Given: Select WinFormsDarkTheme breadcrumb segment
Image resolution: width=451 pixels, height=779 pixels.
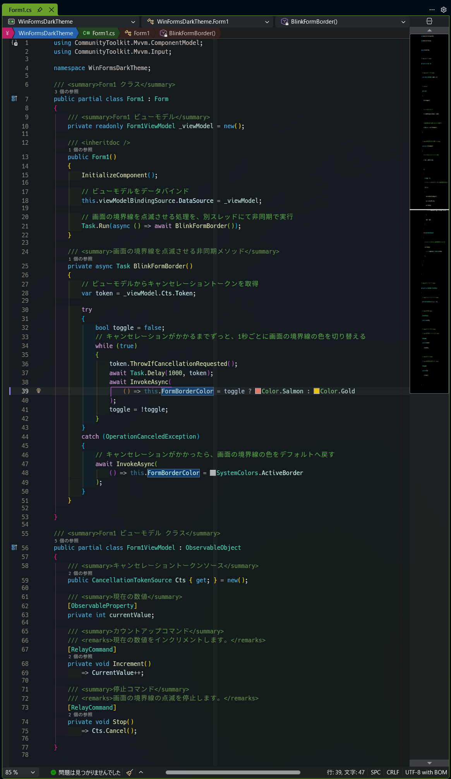Looking at the screenshot, I should 46,33.
